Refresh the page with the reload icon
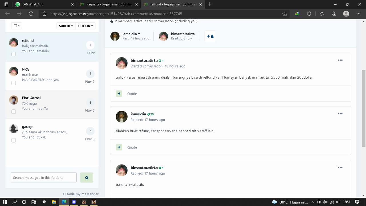Screen dimensions: 366x206 pos(31,14)
